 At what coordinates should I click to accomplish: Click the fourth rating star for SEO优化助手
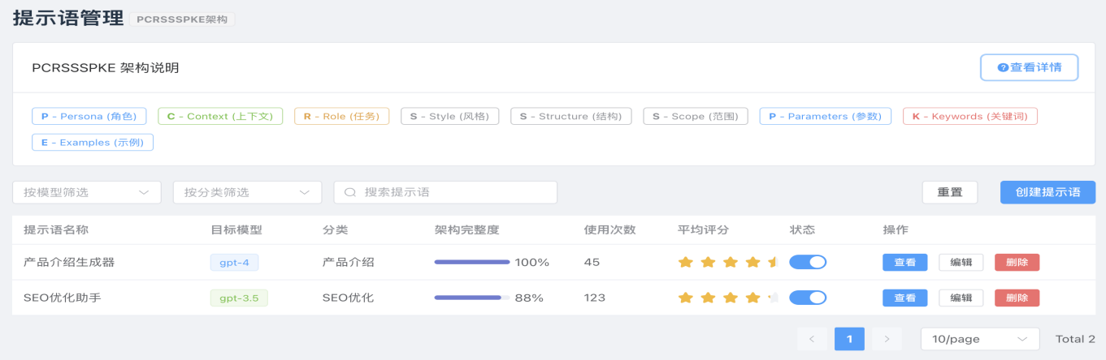[x=753, y=298]
